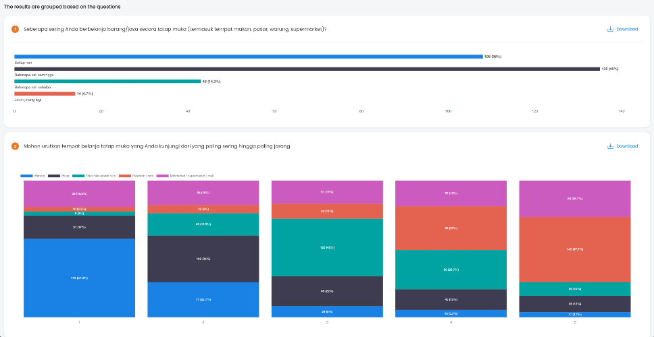
Task: Toggle the teal Toko legend swatch
Action: 78,176
